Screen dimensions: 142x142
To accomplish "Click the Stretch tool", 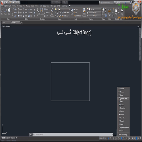I will click(20, 16).
